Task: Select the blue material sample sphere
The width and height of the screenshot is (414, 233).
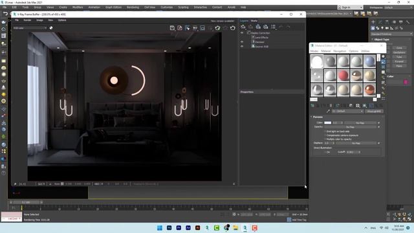Action: click(x=369, y=61)
